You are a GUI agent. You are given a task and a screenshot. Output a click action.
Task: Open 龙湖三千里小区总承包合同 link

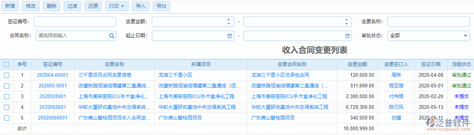pyautogui.click(x=280, y=75)
